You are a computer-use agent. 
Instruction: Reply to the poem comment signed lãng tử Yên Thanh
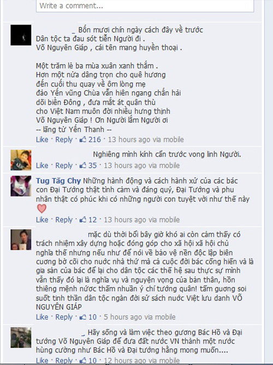click(64, 140)
